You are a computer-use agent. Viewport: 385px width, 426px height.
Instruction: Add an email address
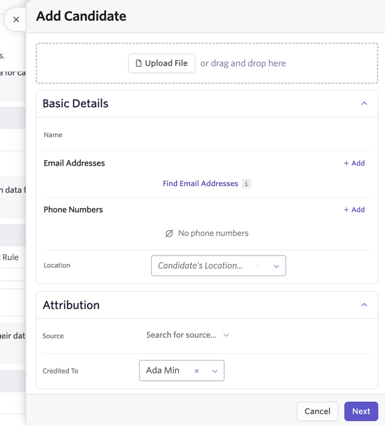pyautogui.click(x=354, y=163)
